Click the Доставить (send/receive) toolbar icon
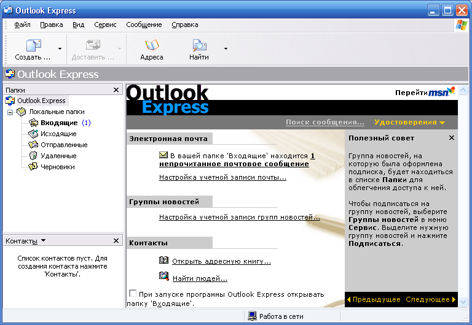The height and width of the screenshot is (325, 472). [93, 45]
